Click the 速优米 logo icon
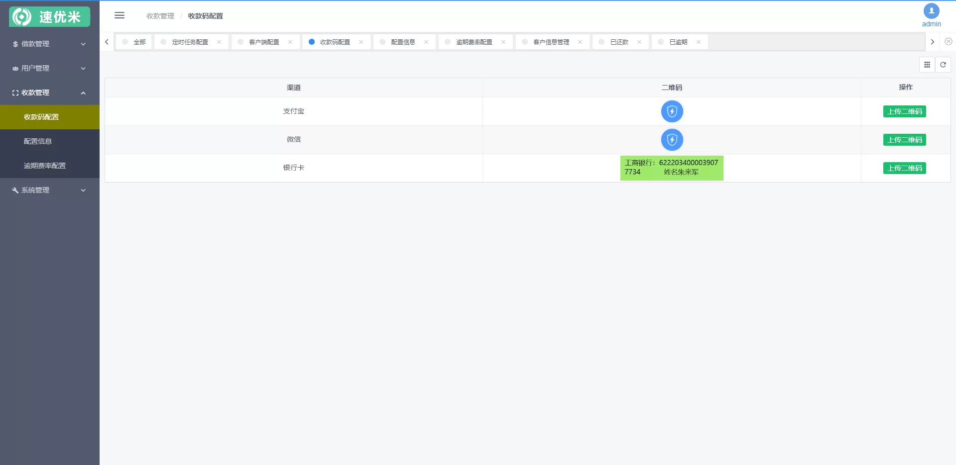 point(21,16)
